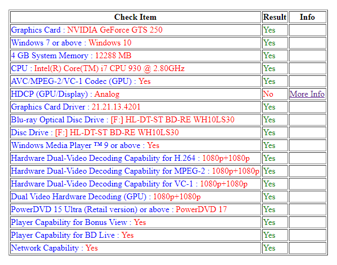Select Graphics Card Driver : 21.21.13.4201 text

(75, 107)
